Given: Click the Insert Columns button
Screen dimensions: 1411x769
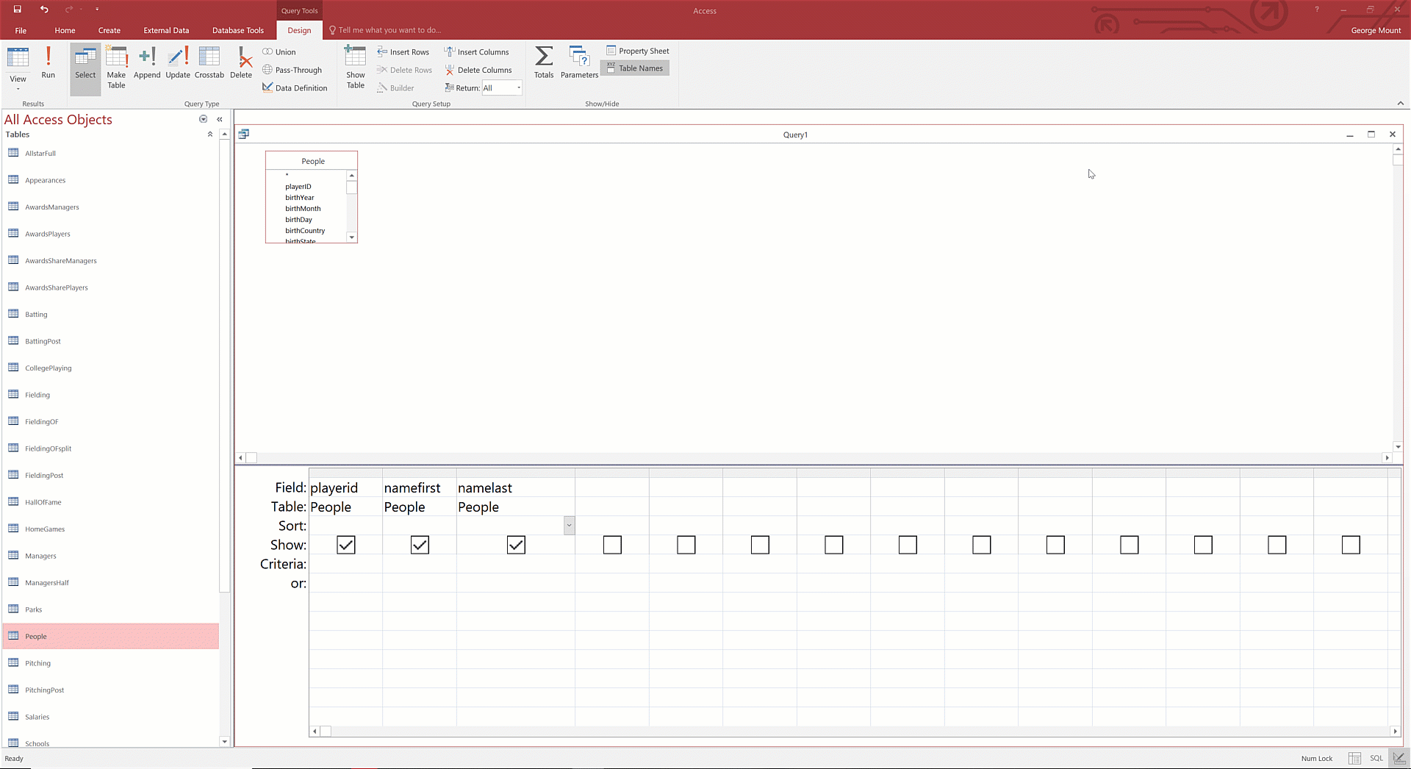Looking at the screenshot, I should pyautogui.click(x=476, y=52).
